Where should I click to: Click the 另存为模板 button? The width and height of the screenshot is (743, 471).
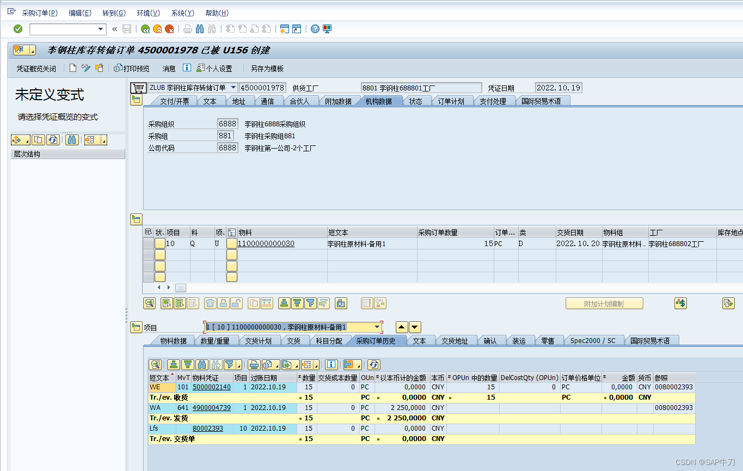(x=267, y=69)
